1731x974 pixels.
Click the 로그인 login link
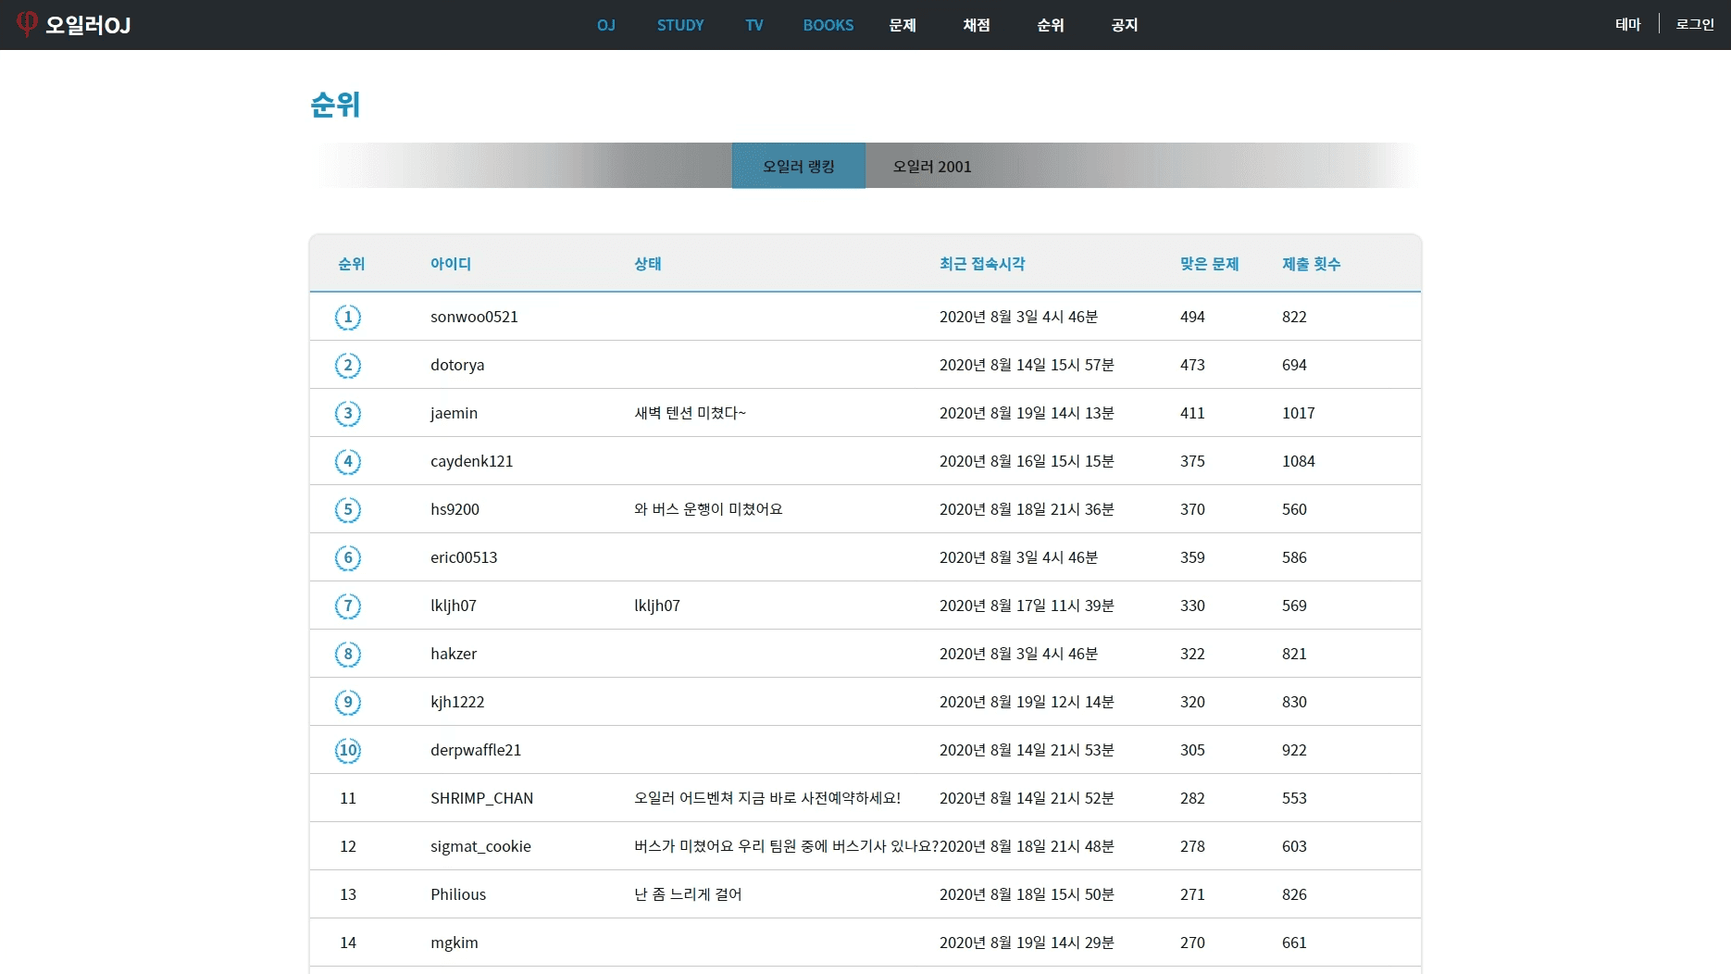point(1695,24)
